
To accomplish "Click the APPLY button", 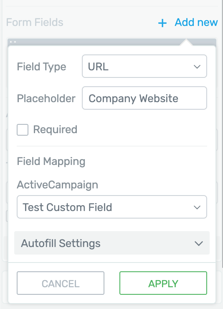I will (x=163, y=283).
